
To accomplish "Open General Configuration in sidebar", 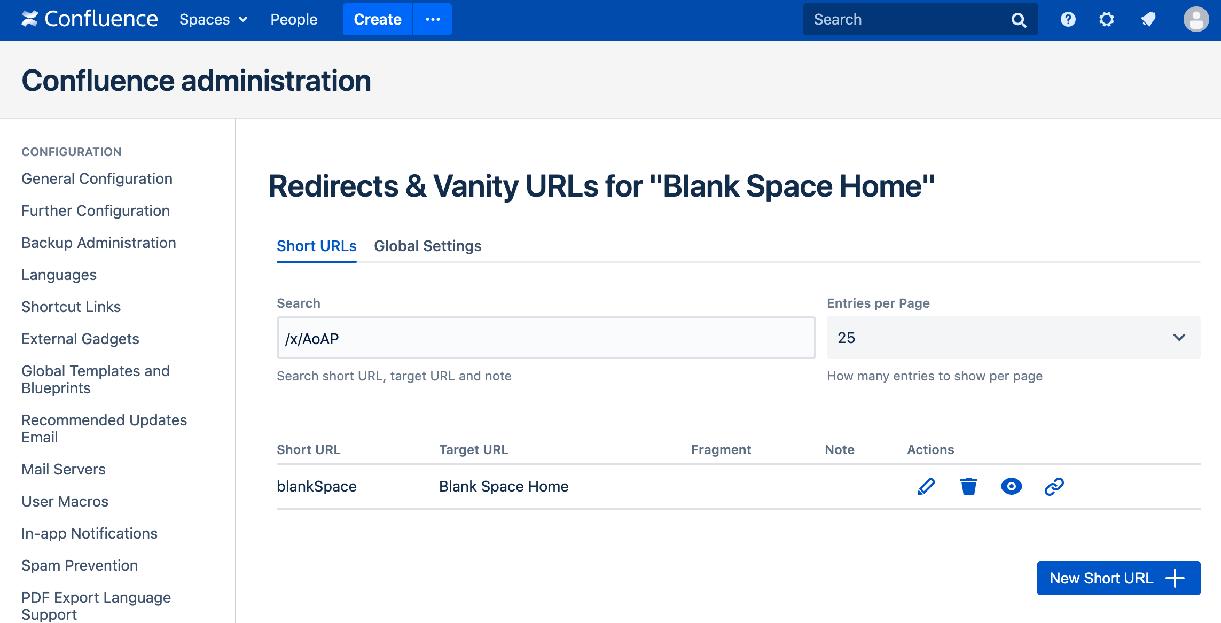I will (97, 178).
